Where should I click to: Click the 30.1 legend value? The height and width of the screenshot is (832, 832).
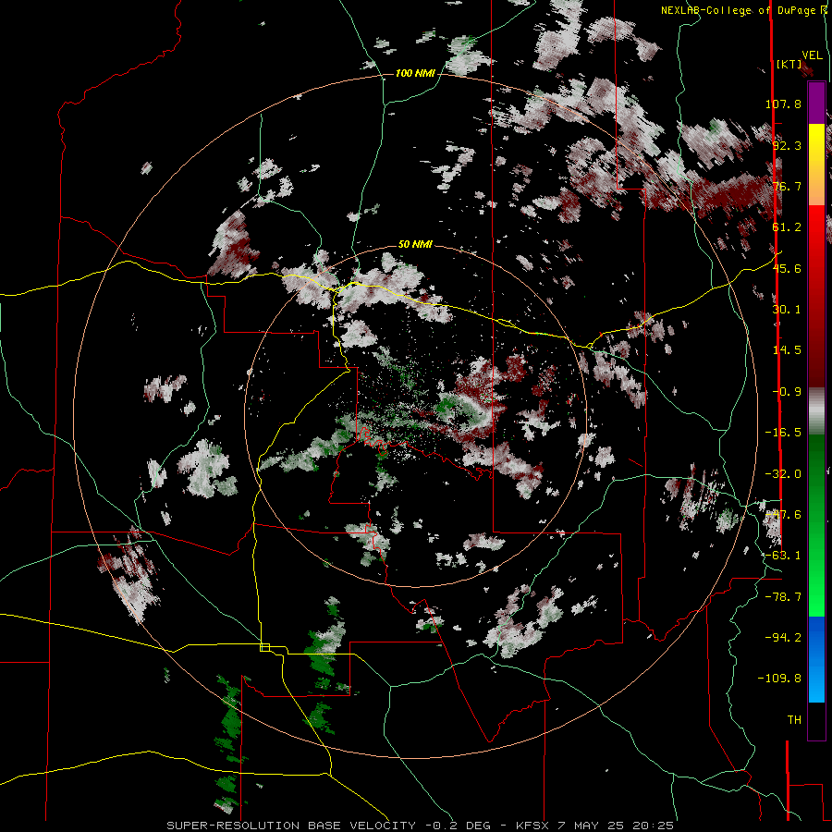click(787, 310)
